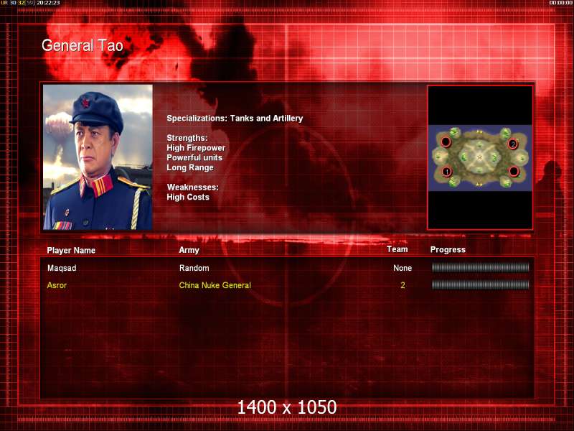Screen dimensions: 574x431
Task: Click General Tao's portrait image
Action: click(x=98, y=157)
